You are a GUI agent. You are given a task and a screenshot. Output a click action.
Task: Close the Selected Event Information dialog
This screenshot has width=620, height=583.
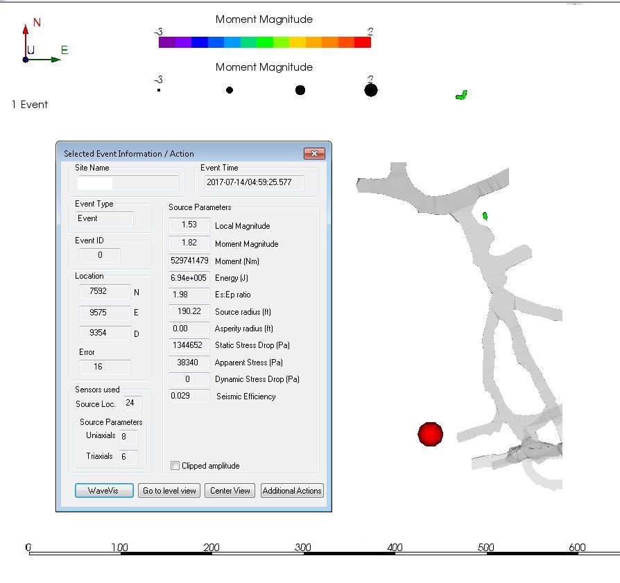click(x=314, y=154)
